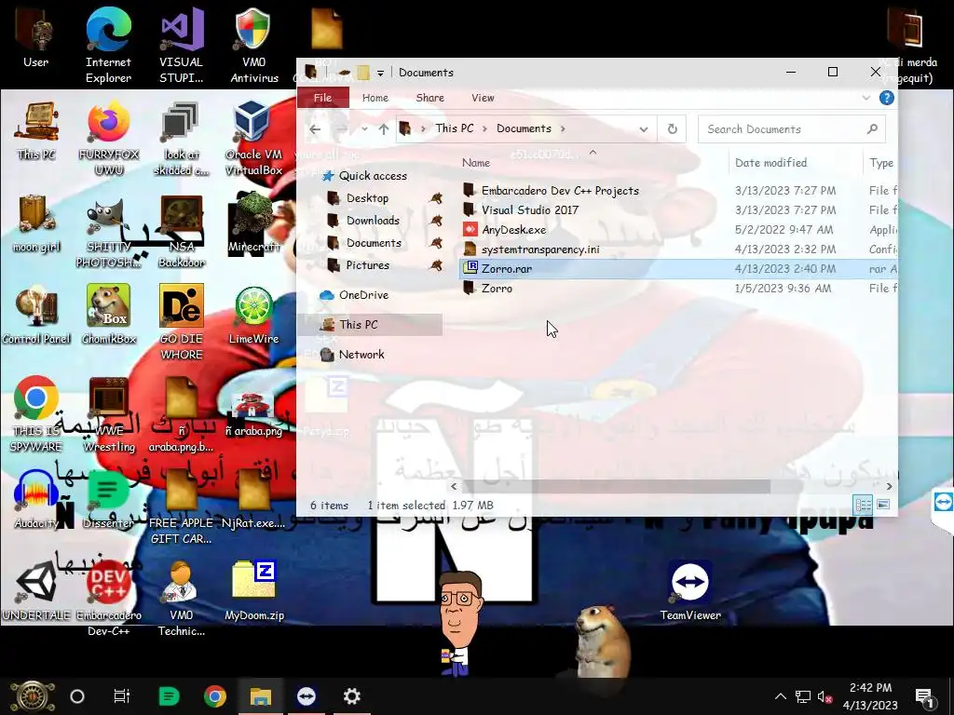Open Quick Access Toolbar customize dropdown
This screenshot has width=954, height=715.
[x=380, y=73]
